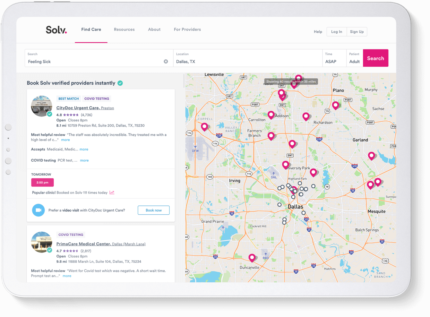Click the map pin near Coppell
The height and width of the screenshot is (317, 430).
point(204,127)
